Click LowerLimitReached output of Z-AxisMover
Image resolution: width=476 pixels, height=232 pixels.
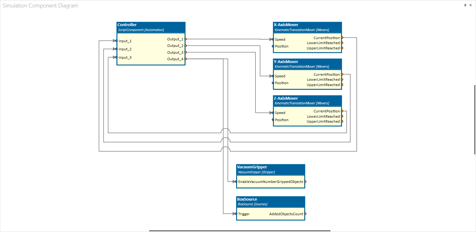pos(342,116)
